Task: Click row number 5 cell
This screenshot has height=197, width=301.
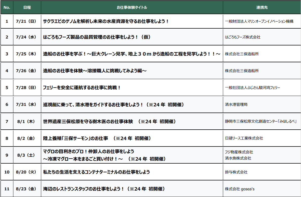Action: coord(7,88)
